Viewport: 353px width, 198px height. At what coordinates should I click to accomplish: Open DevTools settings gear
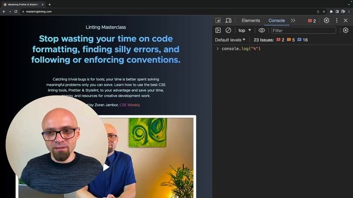pos(327,20)
